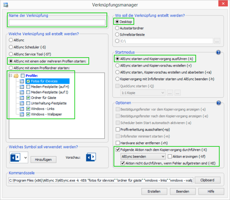Click the Vorschau shortcut icon preview

tap(91, 157)
